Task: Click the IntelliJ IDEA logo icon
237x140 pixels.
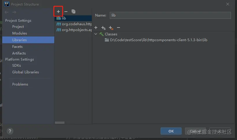Action: pyautogui.click(x=6, y=4)
